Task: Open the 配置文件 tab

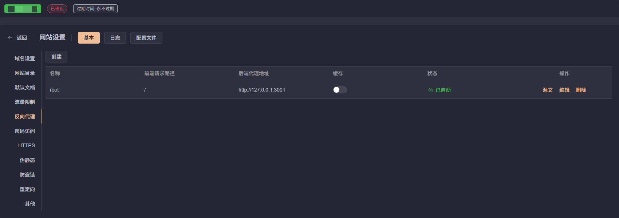Action: [146, 38]
